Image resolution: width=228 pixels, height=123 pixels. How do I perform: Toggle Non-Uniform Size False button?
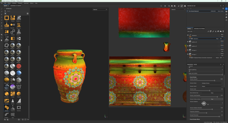[x=212, y=93]
